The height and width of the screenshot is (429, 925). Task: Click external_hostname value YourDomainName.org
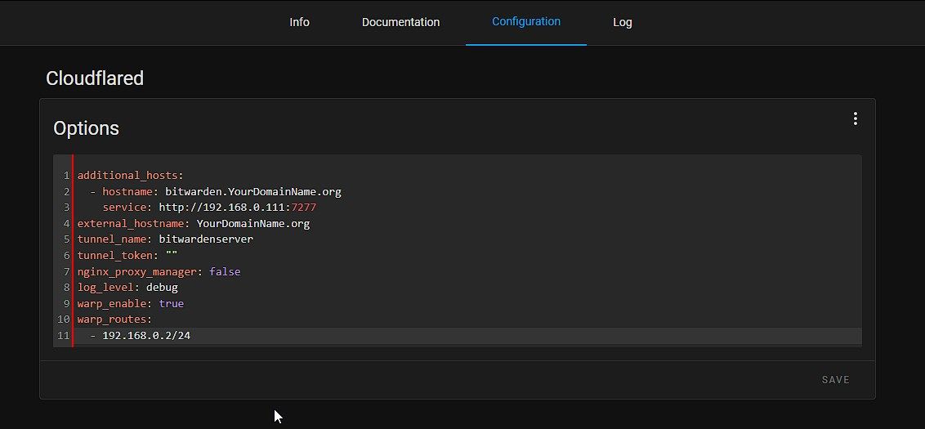click(x=253, y=224)
